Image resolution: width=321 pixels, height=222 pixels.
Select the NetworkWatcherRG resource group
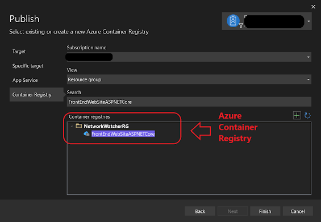click(x=106, y=126)
